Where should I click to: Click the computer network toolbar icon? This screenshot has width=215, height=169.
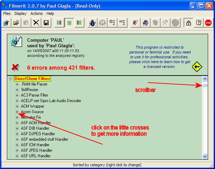coord(145,23)
